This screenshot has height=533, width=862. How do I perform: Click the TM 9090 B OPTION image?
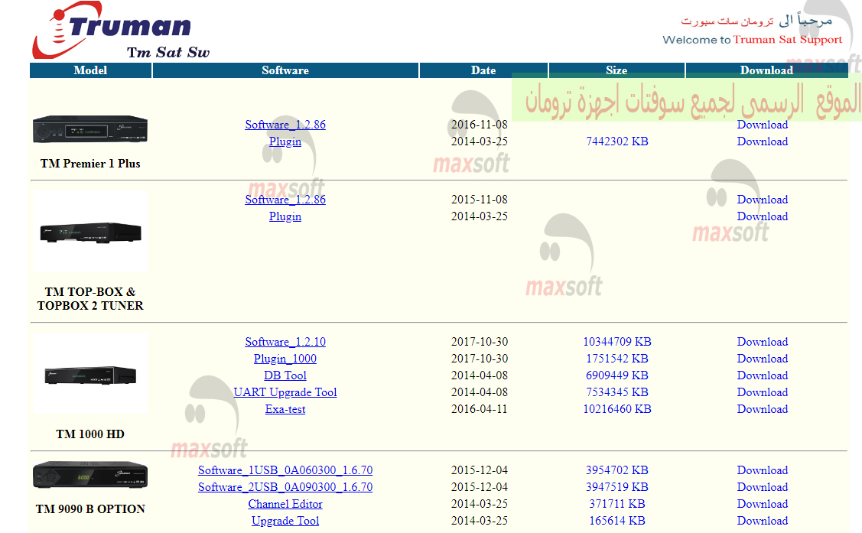pos(89,476)
